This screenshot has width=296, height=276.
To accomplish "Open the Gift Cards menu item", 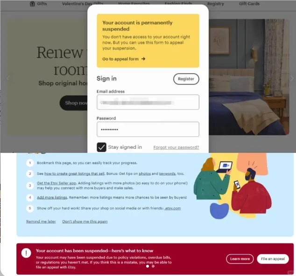I will click(249, 4).
